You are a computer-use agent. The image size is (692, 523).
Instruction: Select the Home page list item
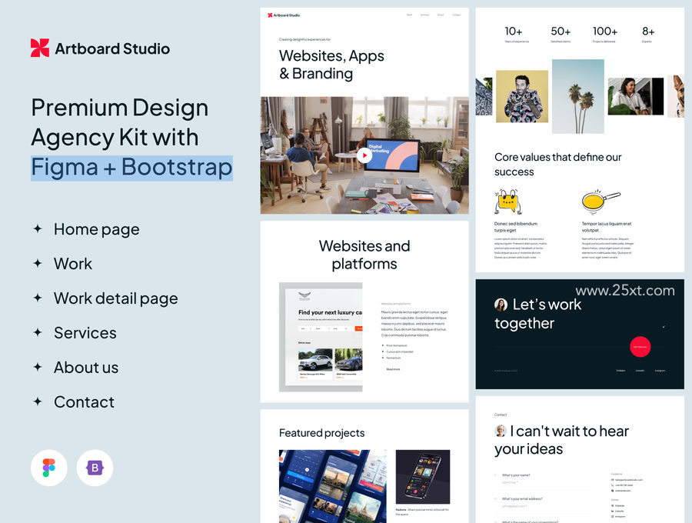(97, 229)
